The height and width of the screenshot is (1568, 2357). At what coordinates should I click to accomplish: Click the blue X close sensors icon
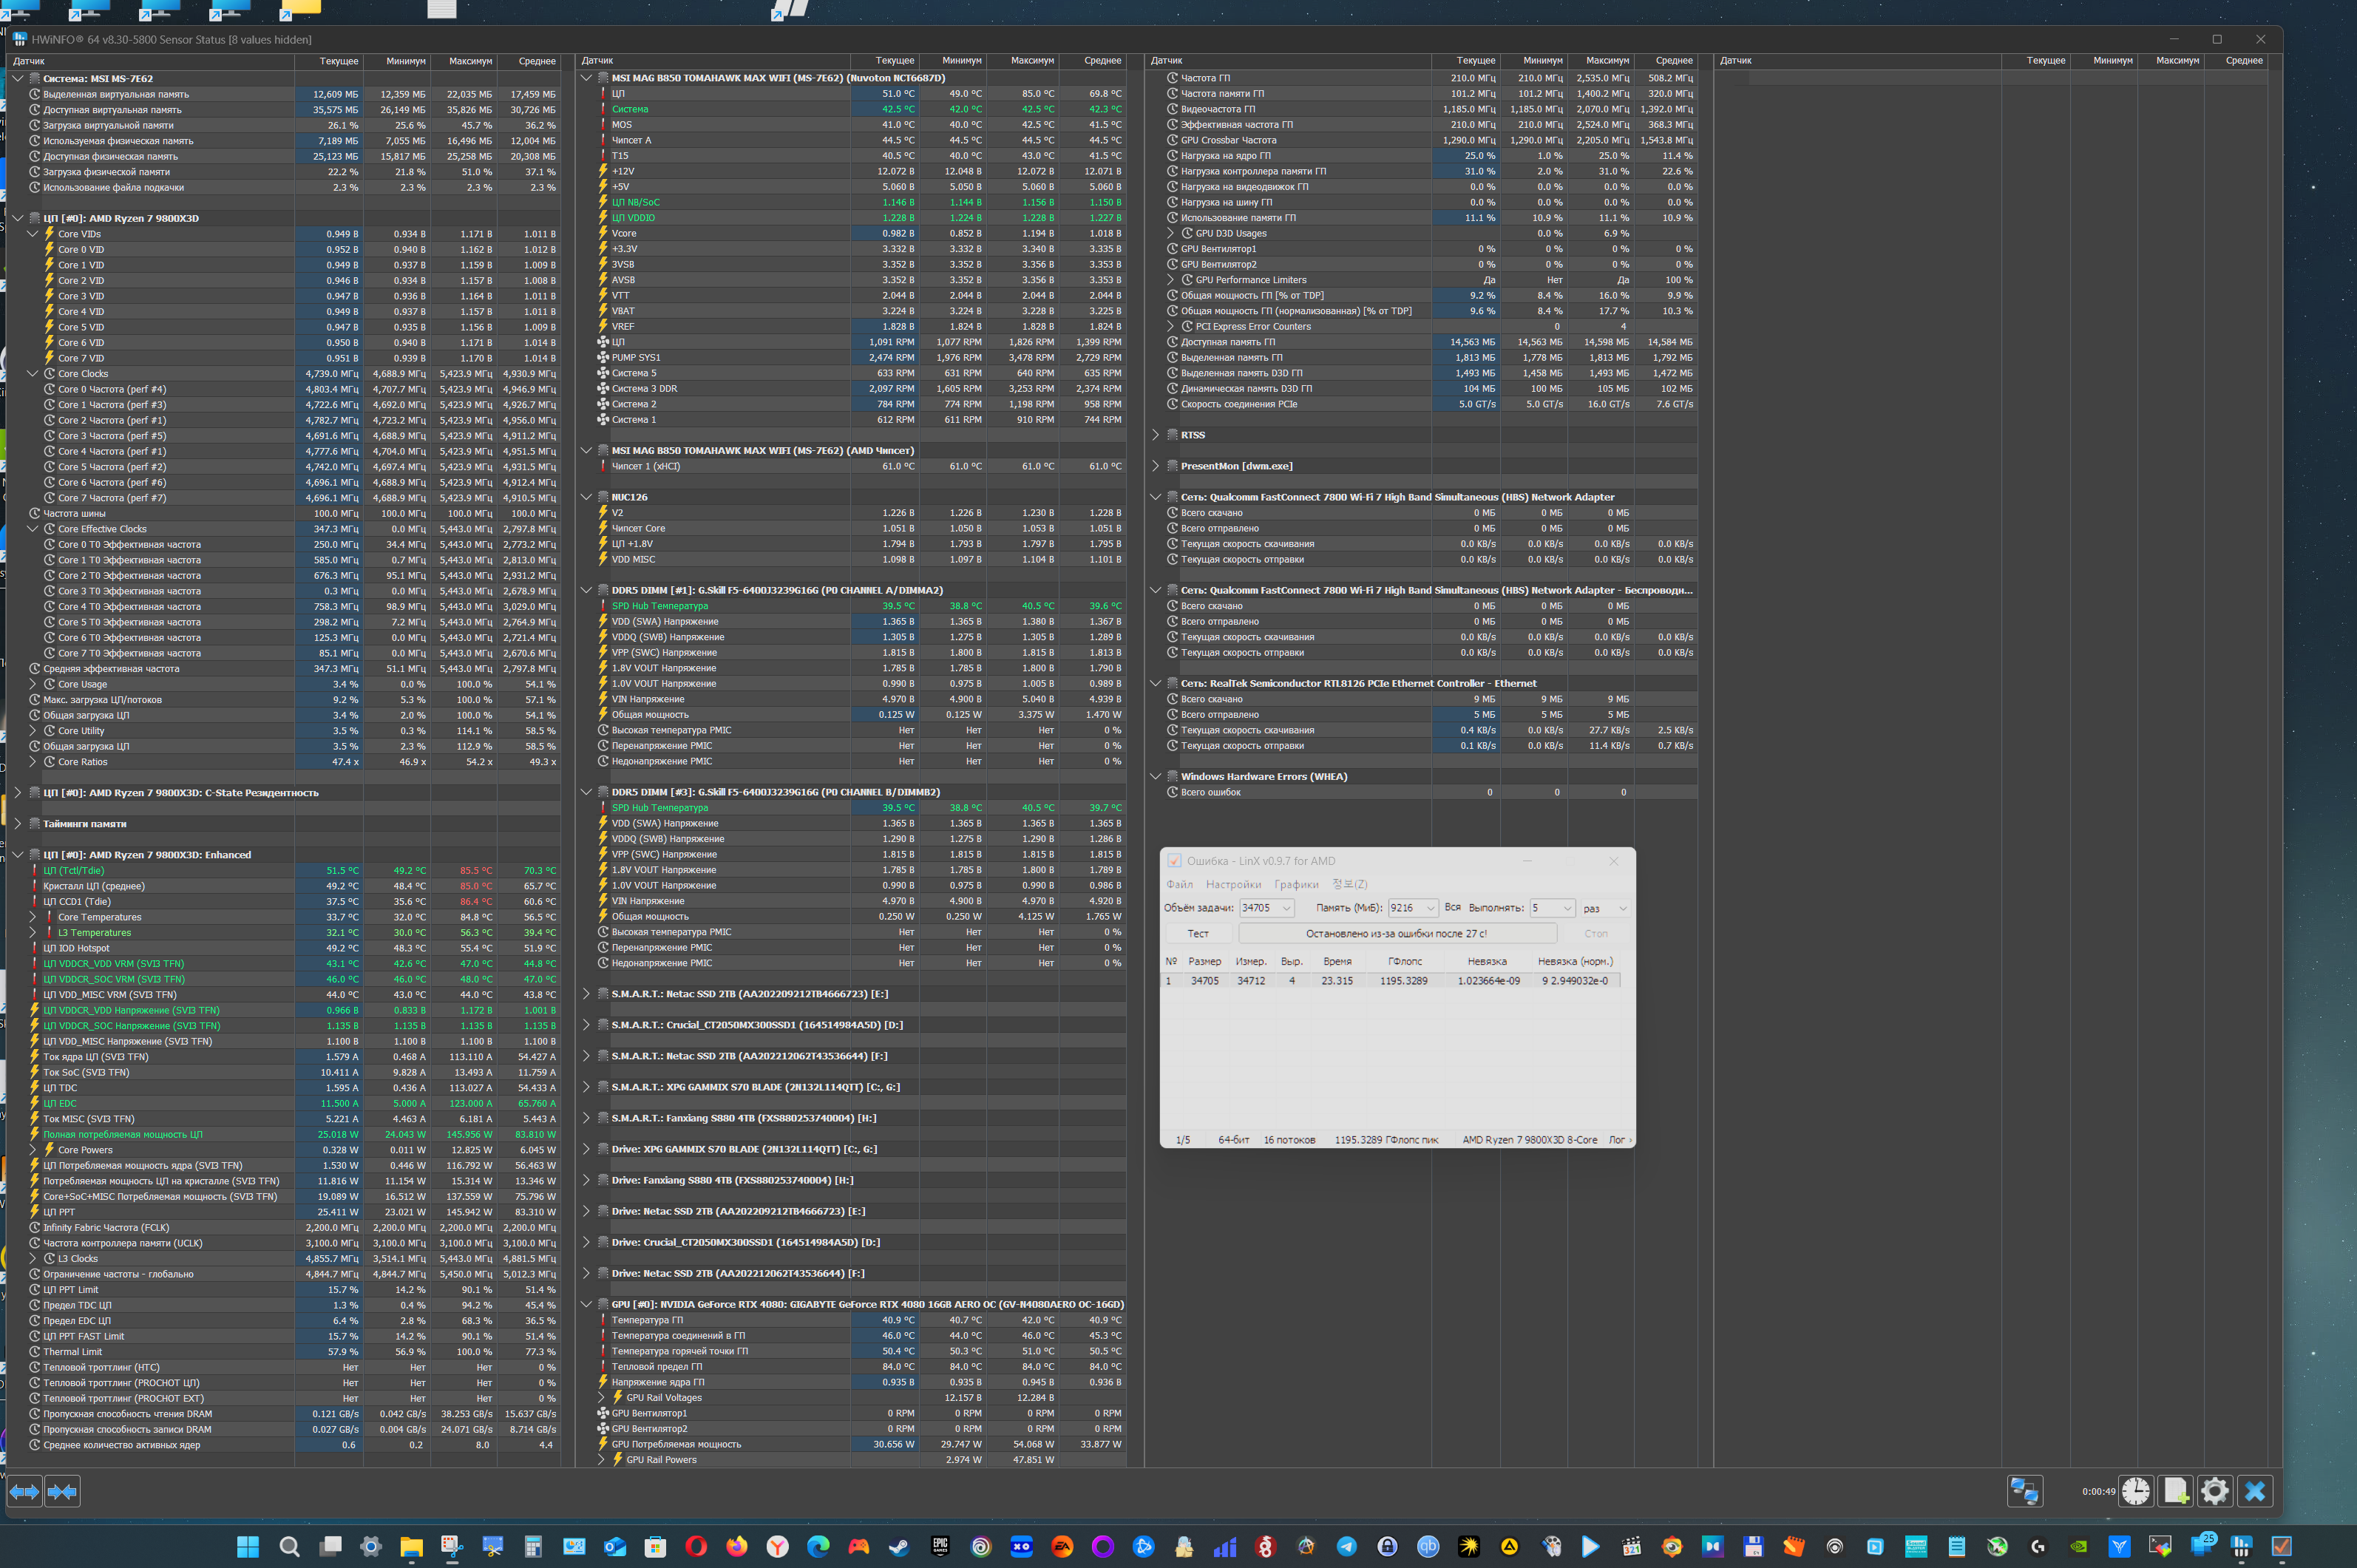click(2255, 1491)
